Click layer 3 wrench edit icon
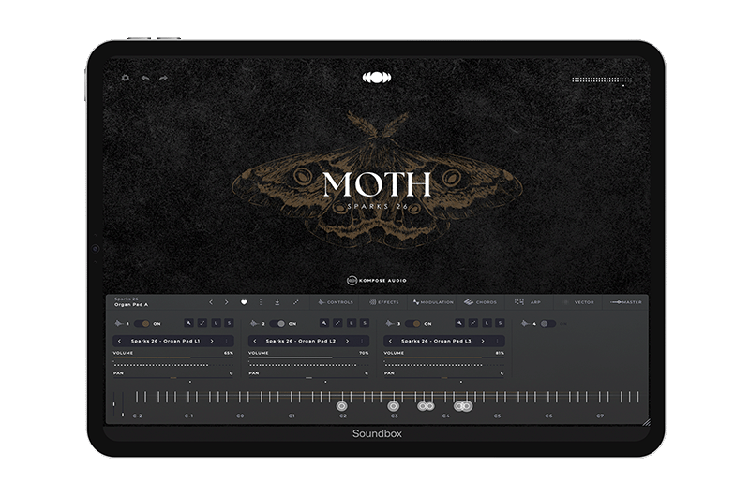Screen dimensions: 750x496 459,323
